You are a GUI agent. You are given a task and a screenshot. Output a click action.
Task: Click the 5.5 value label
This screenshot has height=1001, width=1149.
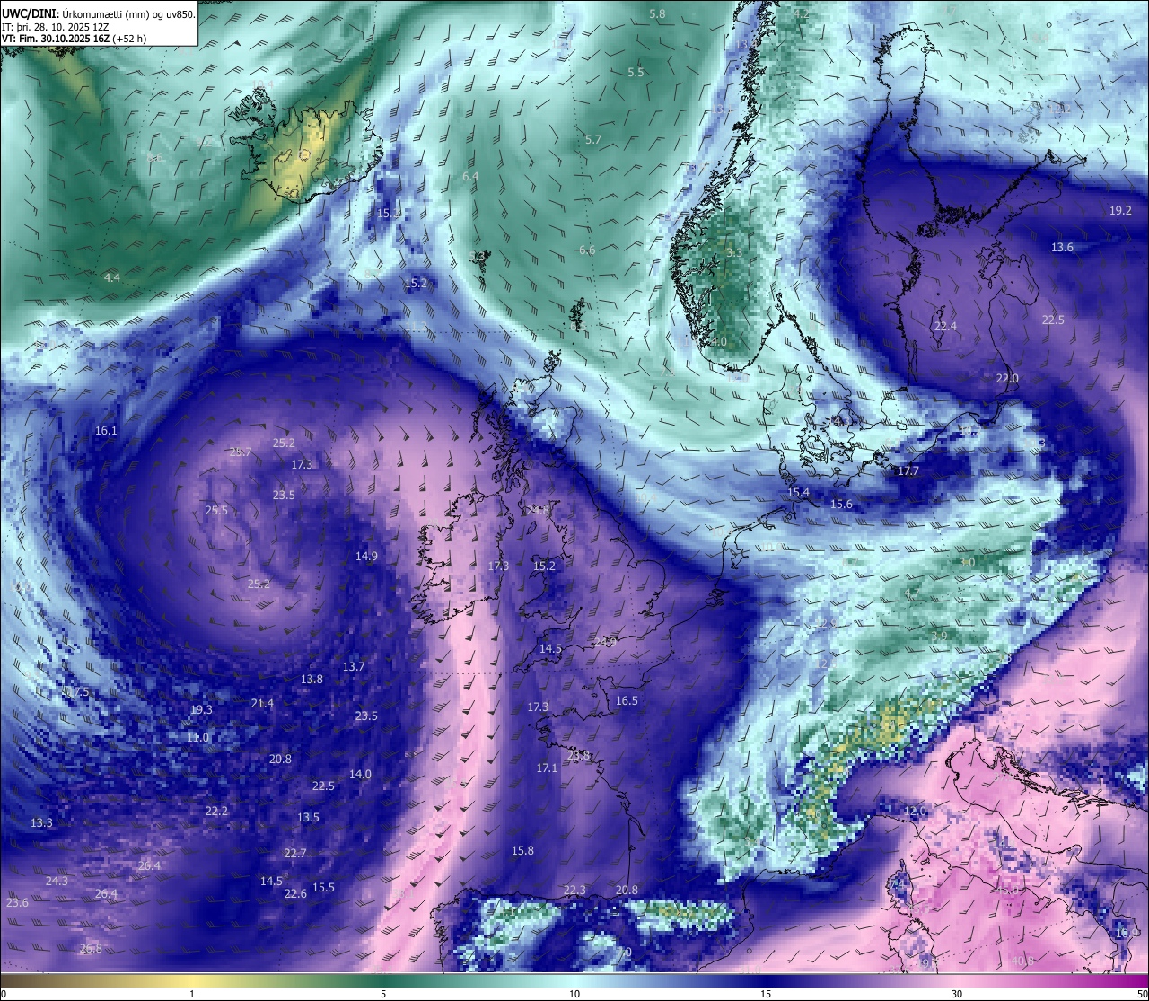pyautogui.click(x=636, y=73)
